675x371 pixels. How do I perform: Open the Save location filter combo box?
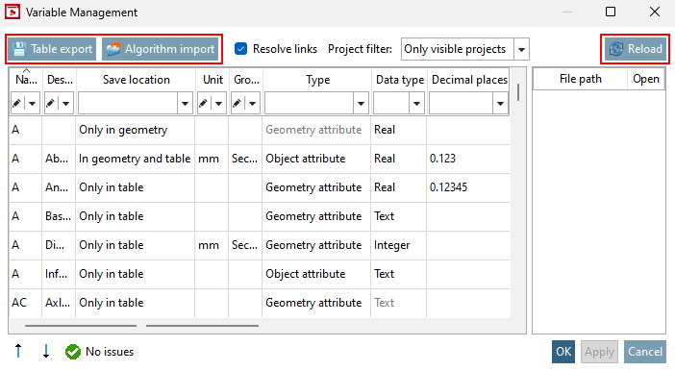136,103
